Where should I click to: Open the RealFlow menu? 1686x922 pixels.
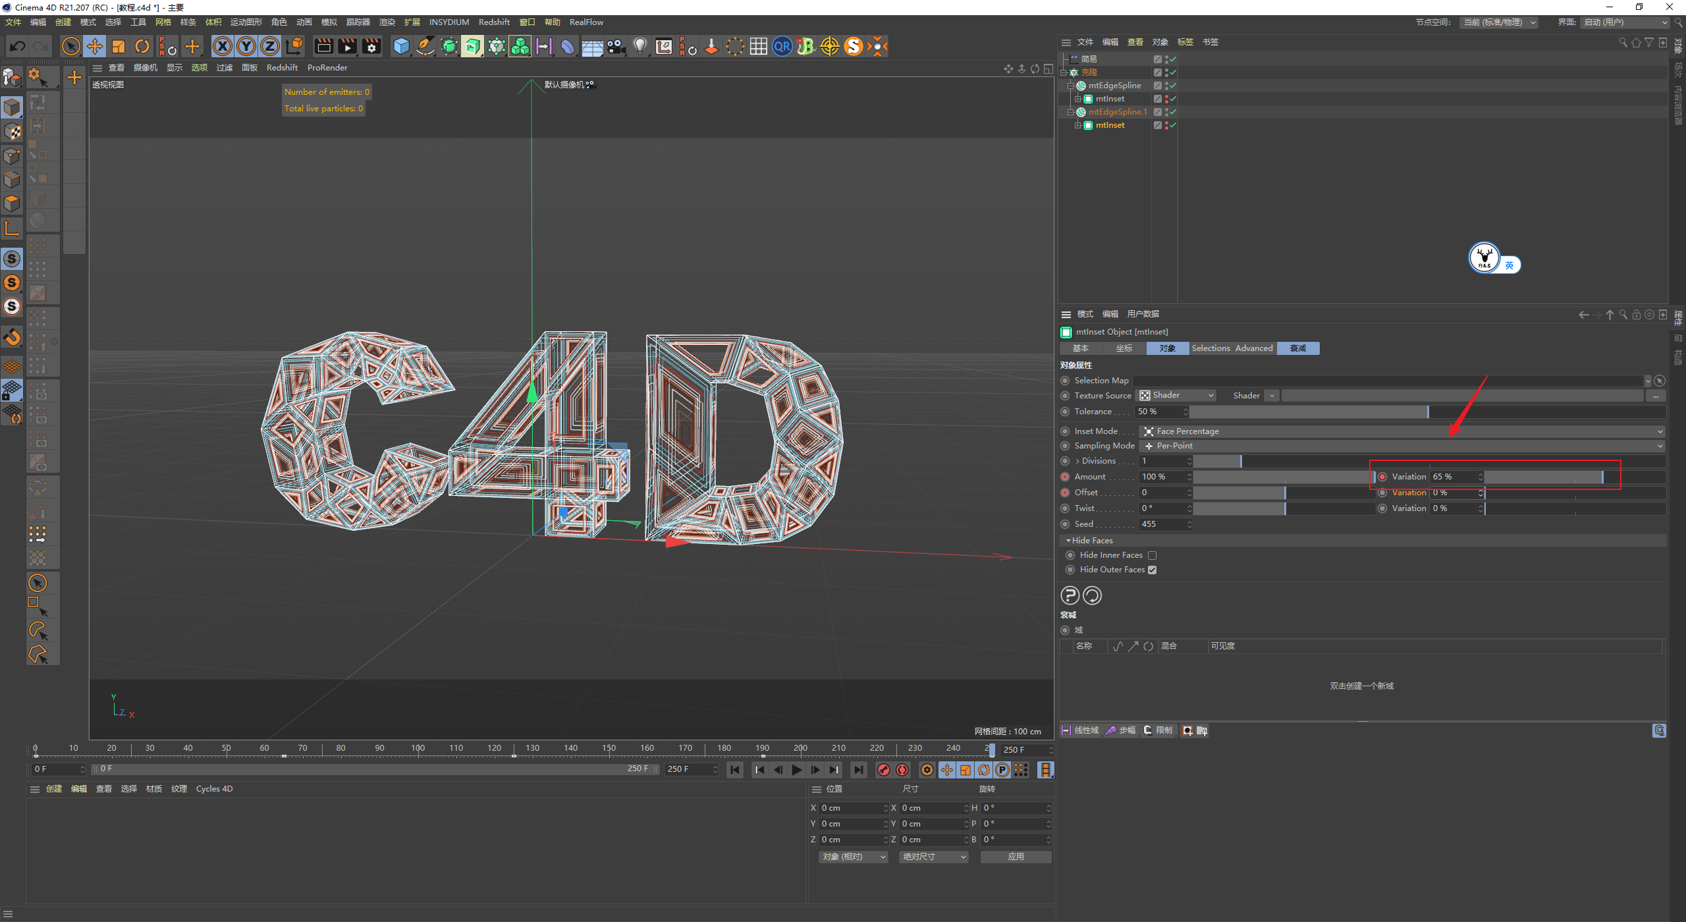click(586, 22)
